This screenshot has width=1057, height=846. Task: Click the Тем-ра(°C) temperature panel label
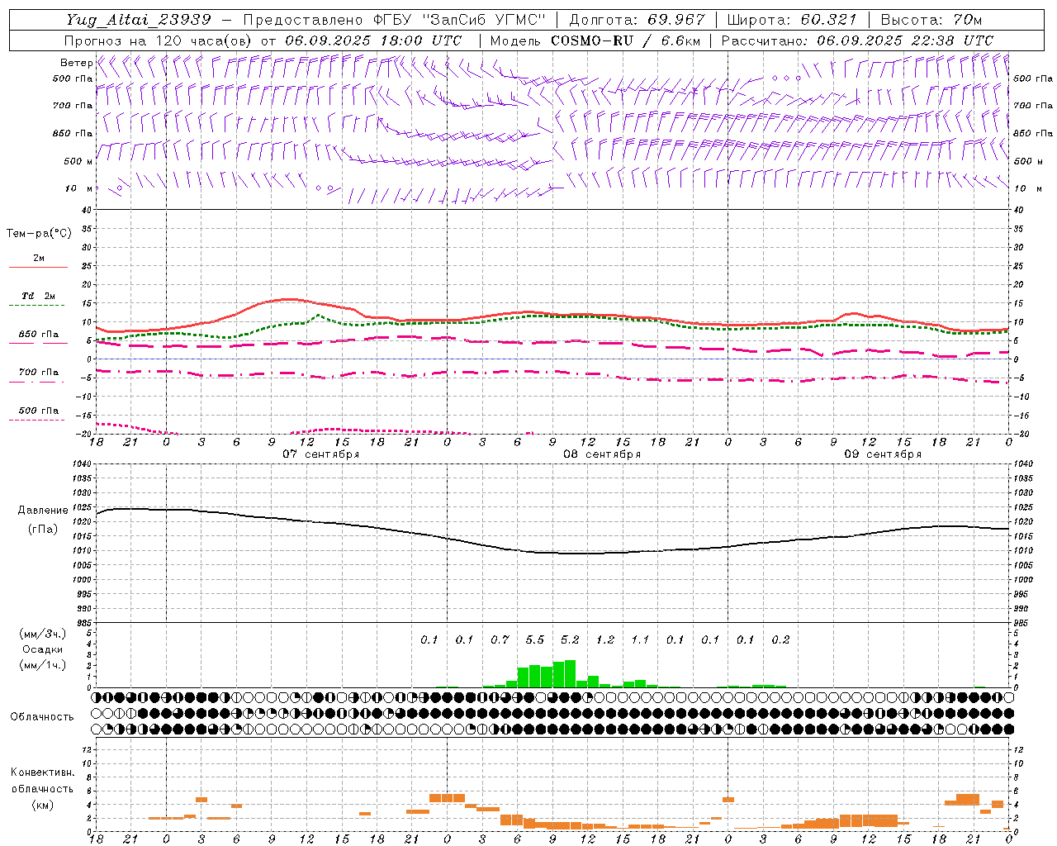click(39, 234)
